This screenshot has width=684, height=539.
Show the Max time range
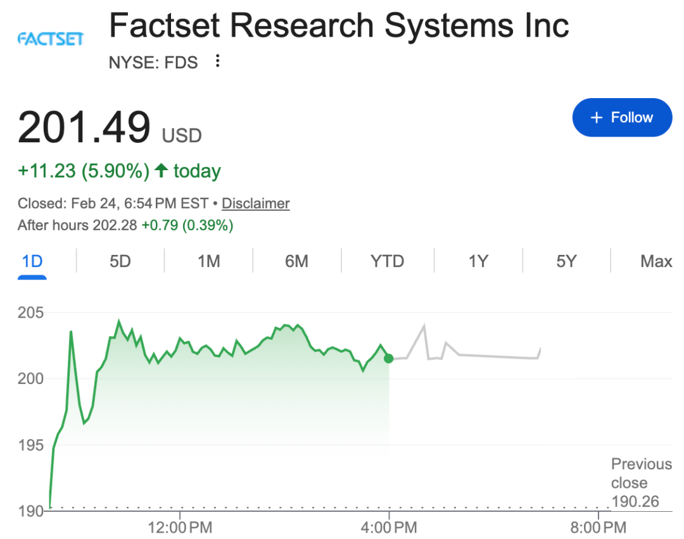point(655,261)
